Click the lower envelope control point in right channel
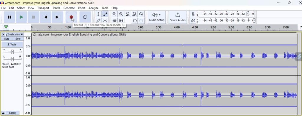Screen dimensions: 302x116 182,107
